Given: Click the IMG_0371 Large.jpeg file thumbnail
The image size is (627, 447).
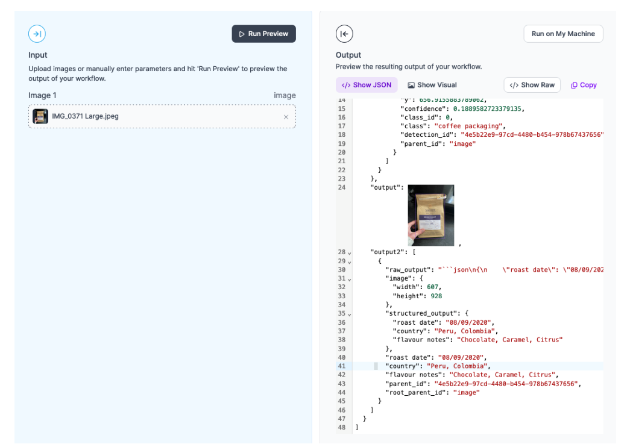Looking at the screenshot, I should pyautogui.click(x=40, y=117).
